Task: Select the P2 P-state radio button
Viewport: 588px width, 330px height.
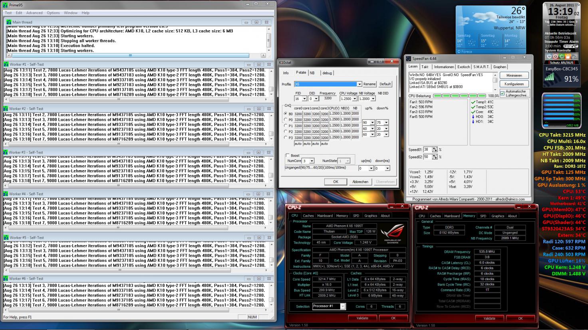Action: tap(286, 132)
